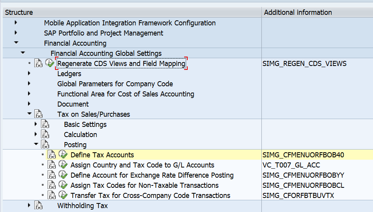Expand the Withholding Tax node
This screenshot has height=212, width=373.
point(29,205)
